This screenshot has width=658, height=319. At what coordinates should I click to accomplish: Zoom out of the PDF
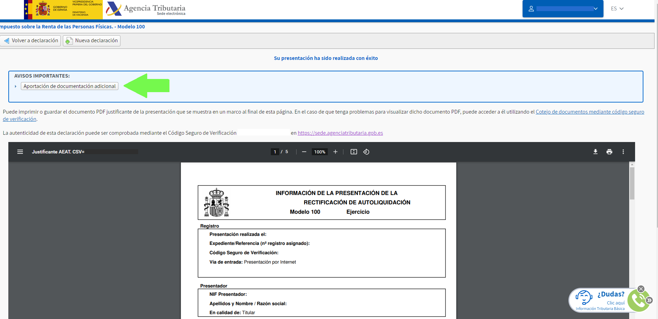click(x=303, y=151)
